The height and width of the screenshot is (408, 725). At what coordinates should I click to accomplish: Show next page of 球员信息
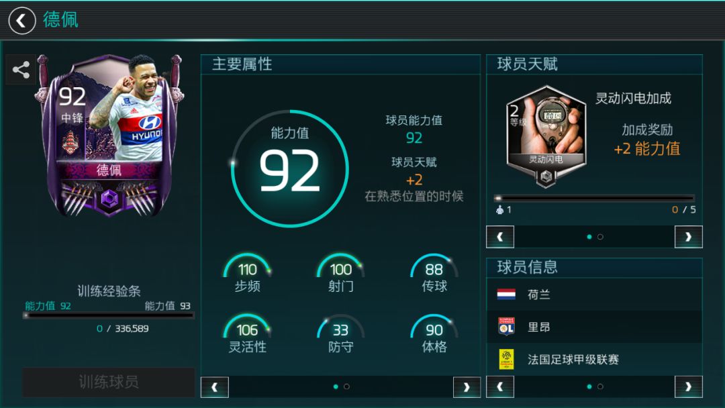pyautogui.click(x=689, y=387)
